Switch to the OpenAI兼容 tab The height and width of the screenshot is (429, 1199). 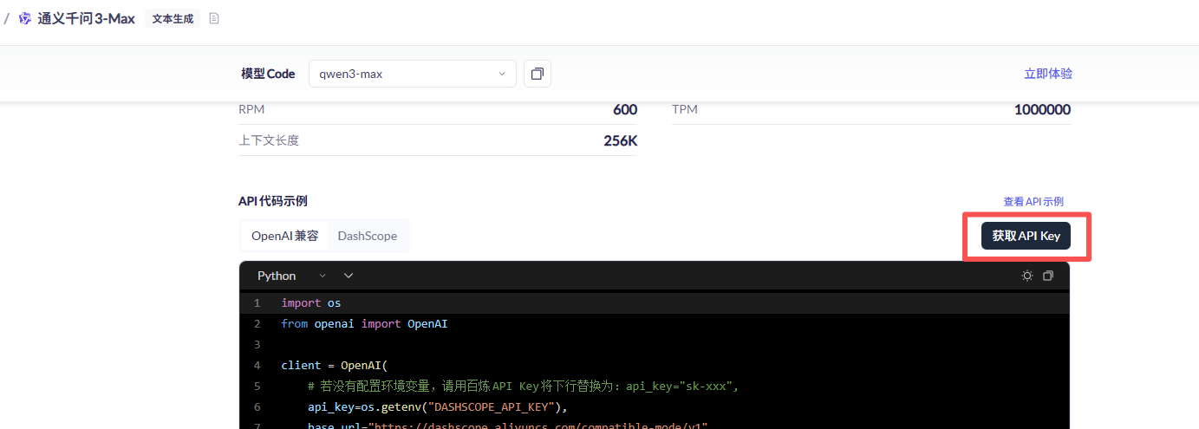pos(285,236)
